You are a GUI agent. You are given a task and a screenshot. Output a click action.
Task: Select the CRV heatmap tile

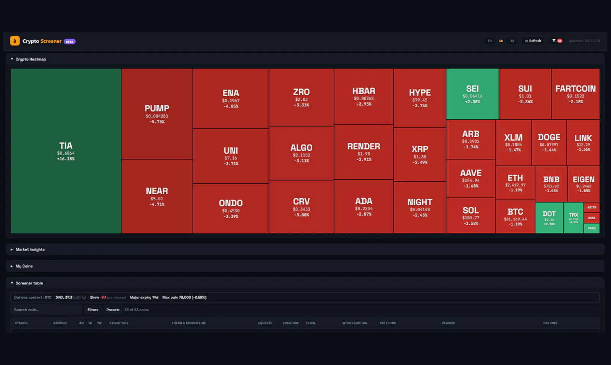[x=301, y=207]
